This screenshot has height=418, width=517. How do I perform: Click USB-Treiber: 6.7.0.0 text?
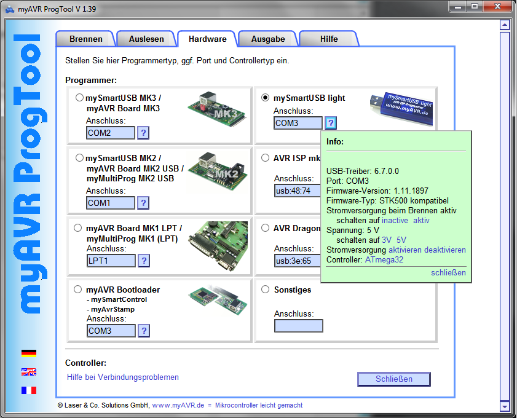tap(362, 171)
